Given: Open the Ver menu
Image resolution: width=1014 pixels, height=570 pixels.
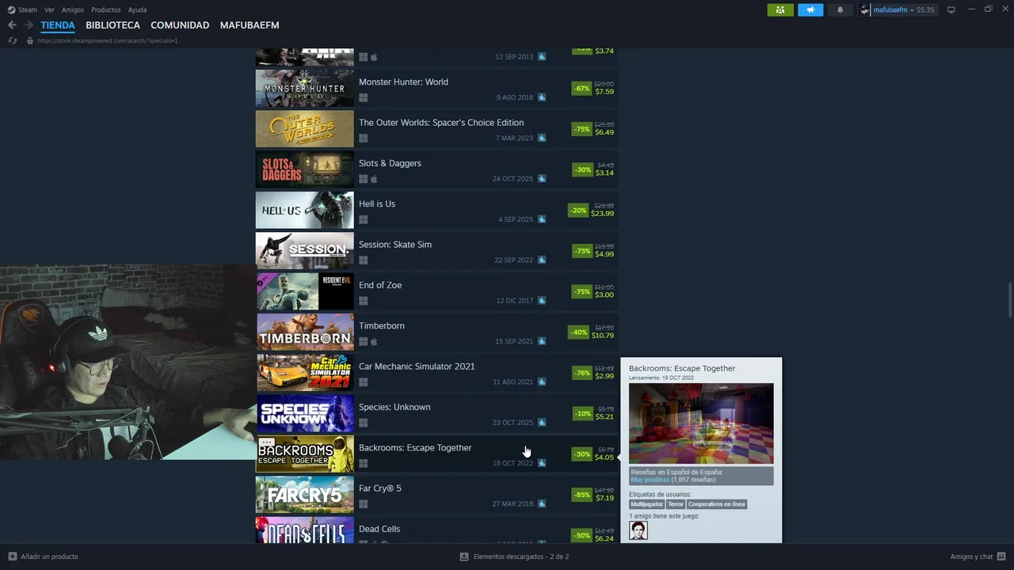Looking at the screenshot, I should tap(49, 9).
